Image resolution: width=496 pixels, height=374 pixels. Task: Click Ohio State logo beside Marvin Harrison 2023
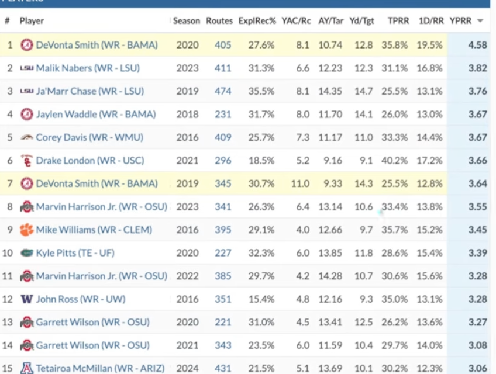coord(26,207)
